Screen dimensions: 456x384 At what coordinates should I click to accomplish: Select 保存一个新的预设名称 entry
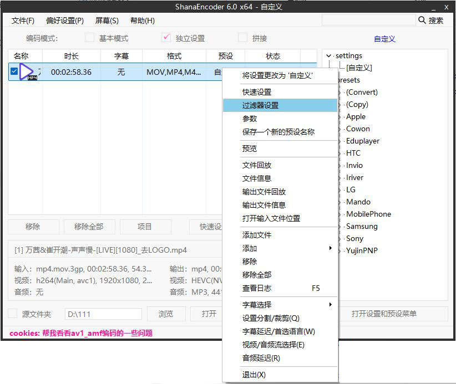point(280,132)
